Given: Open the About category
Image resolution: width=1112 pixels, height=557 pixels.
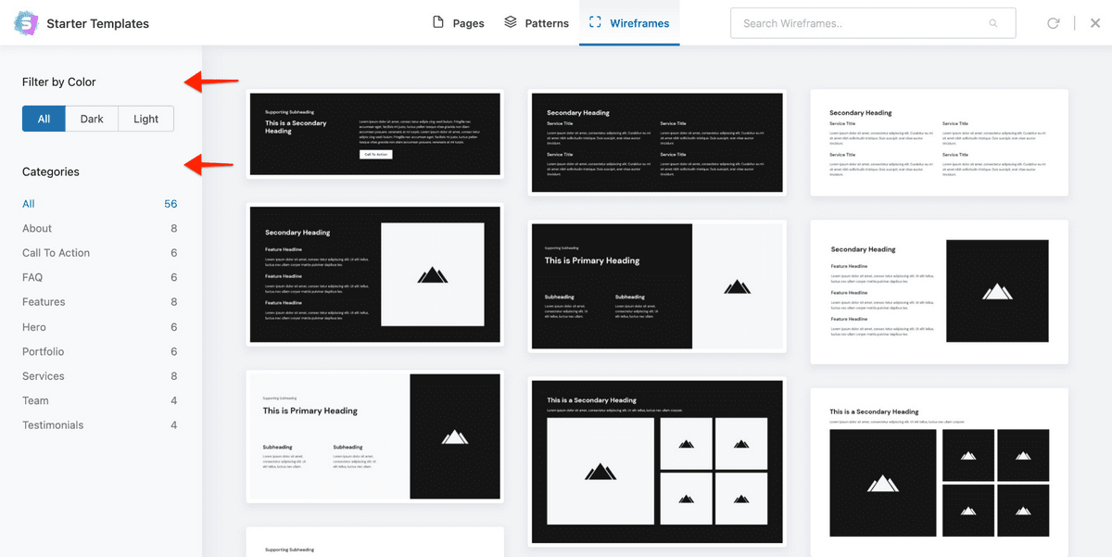Looking at the screenshot, I should pos(99,228).
